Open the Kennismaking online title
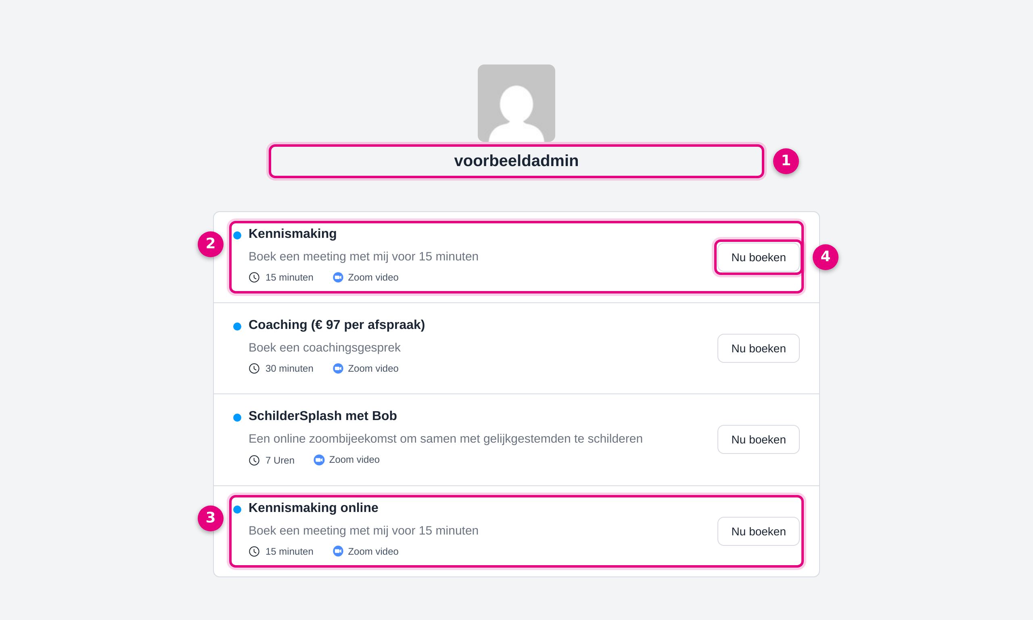Viewport: 1033px width, 620px height. tap(313, 508)
